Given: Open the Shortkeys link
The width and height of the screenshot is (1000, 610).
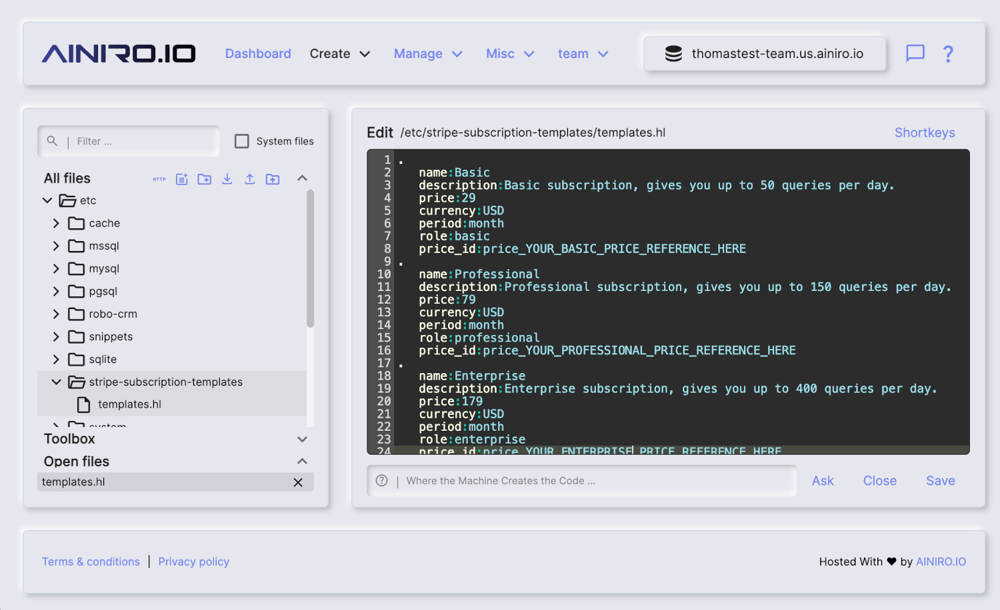Looking at the screenshot, I should (925, 133).
